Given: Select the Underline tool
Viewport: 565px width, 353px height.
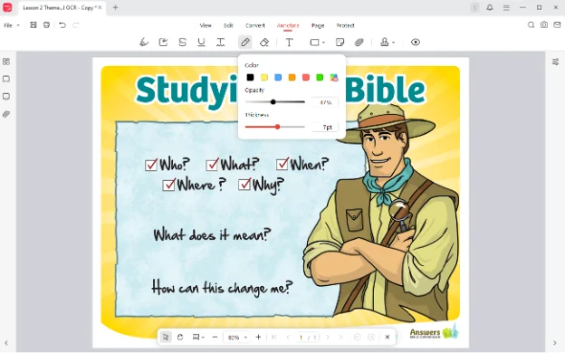Looking at the screenshot, I should pyautogui.click(x=201, y=43).
